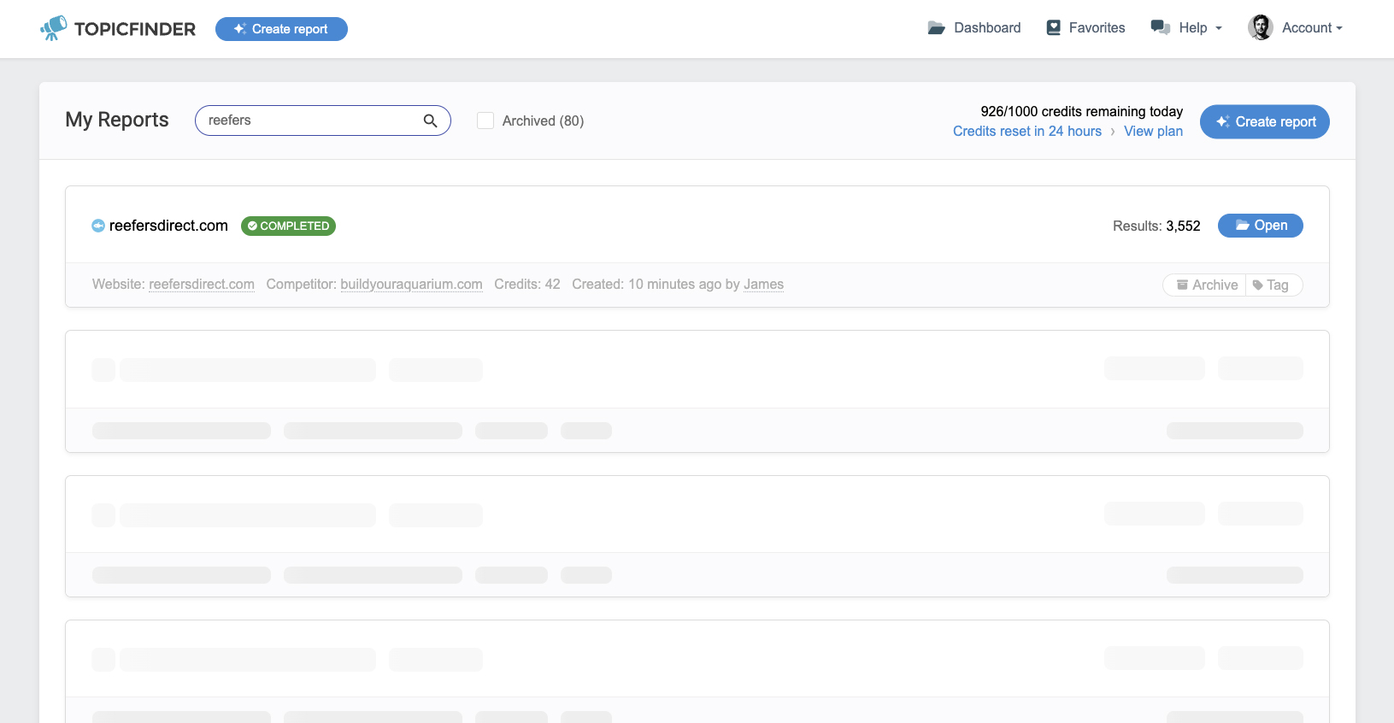Click the Dashboard folder icon
The width and height of the screenshot is (1394, 723).
tap(937, 28)
